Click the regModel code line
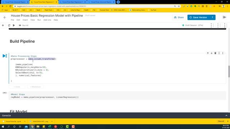The height and width of the screenshot is (129, 230). (45, 97)
